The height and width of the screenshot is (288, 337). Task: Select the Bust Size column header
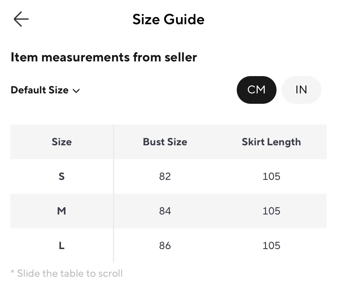click(x=165, y=142)
